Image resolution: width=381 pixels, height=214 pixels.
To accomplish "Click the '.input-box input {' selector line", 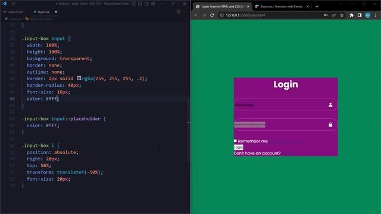I will tap(46, 38).
